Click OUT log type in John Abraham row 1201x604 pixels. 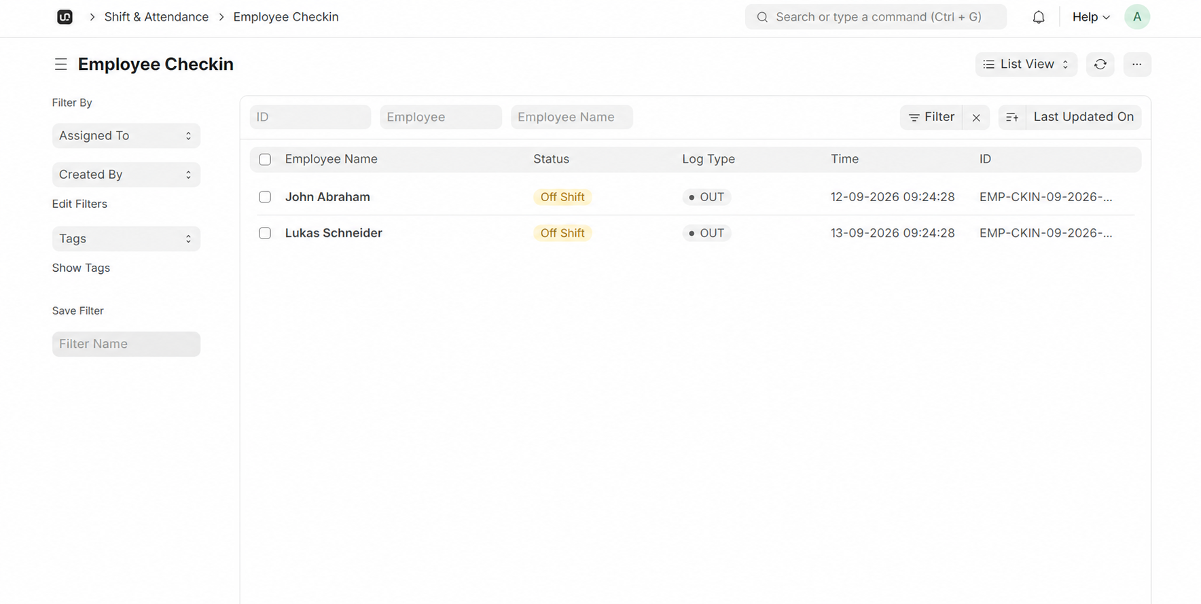click(x=706, y=197)
